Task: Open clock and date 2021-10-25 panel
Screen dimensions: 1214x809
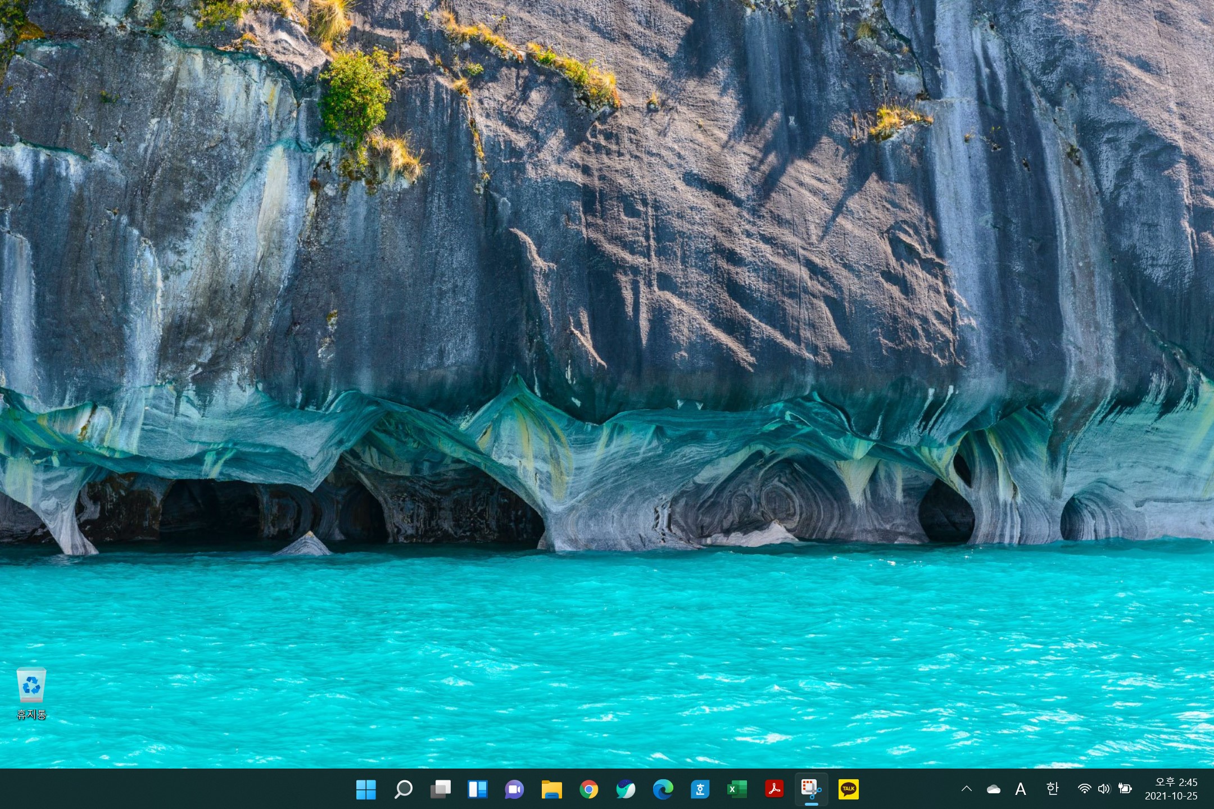Action: click(x=1172, y=789)
